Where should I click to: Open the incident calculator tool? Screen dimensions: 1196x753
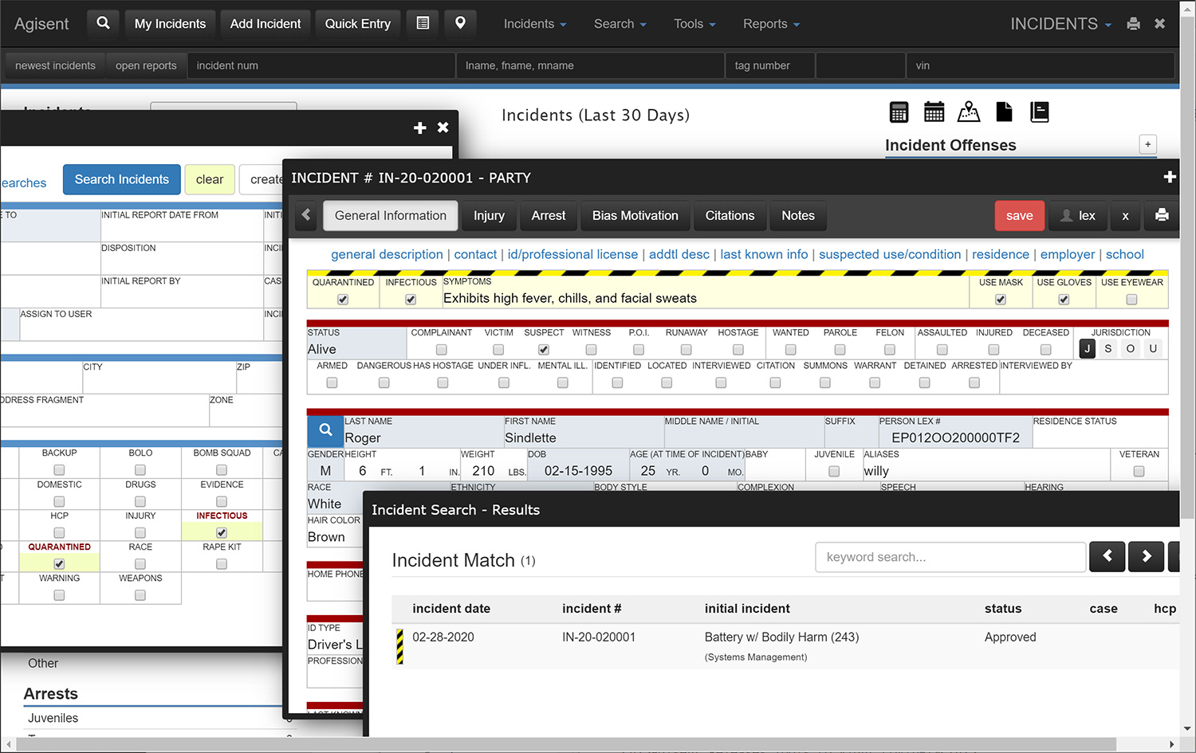[x=899, y=112]
